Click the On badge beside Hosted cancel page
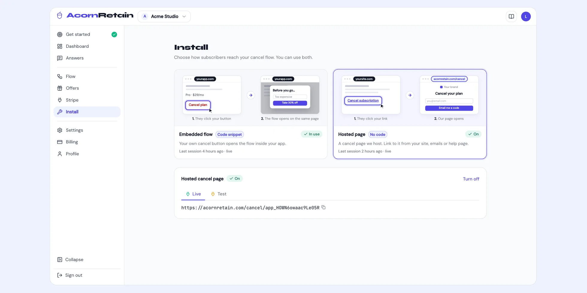The image size is (587, 293). (235, 178)
